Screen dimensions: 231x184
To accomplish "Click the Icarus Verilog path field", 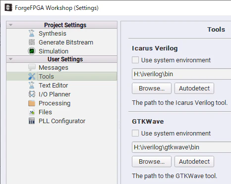I will click(x=181, y=74).
